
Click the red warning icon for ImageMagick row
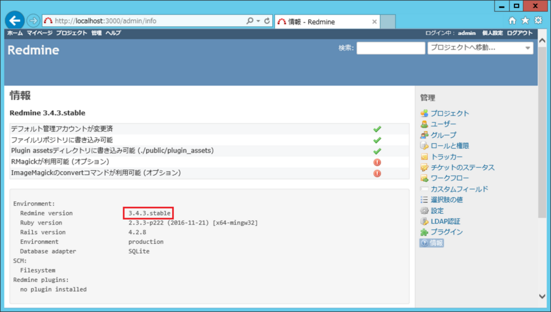tap(377, 173)
